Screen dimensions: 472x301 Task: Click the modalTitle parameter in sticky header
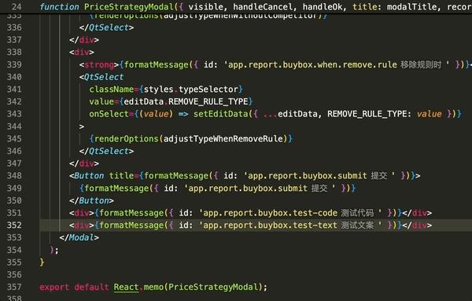(411, 6)
